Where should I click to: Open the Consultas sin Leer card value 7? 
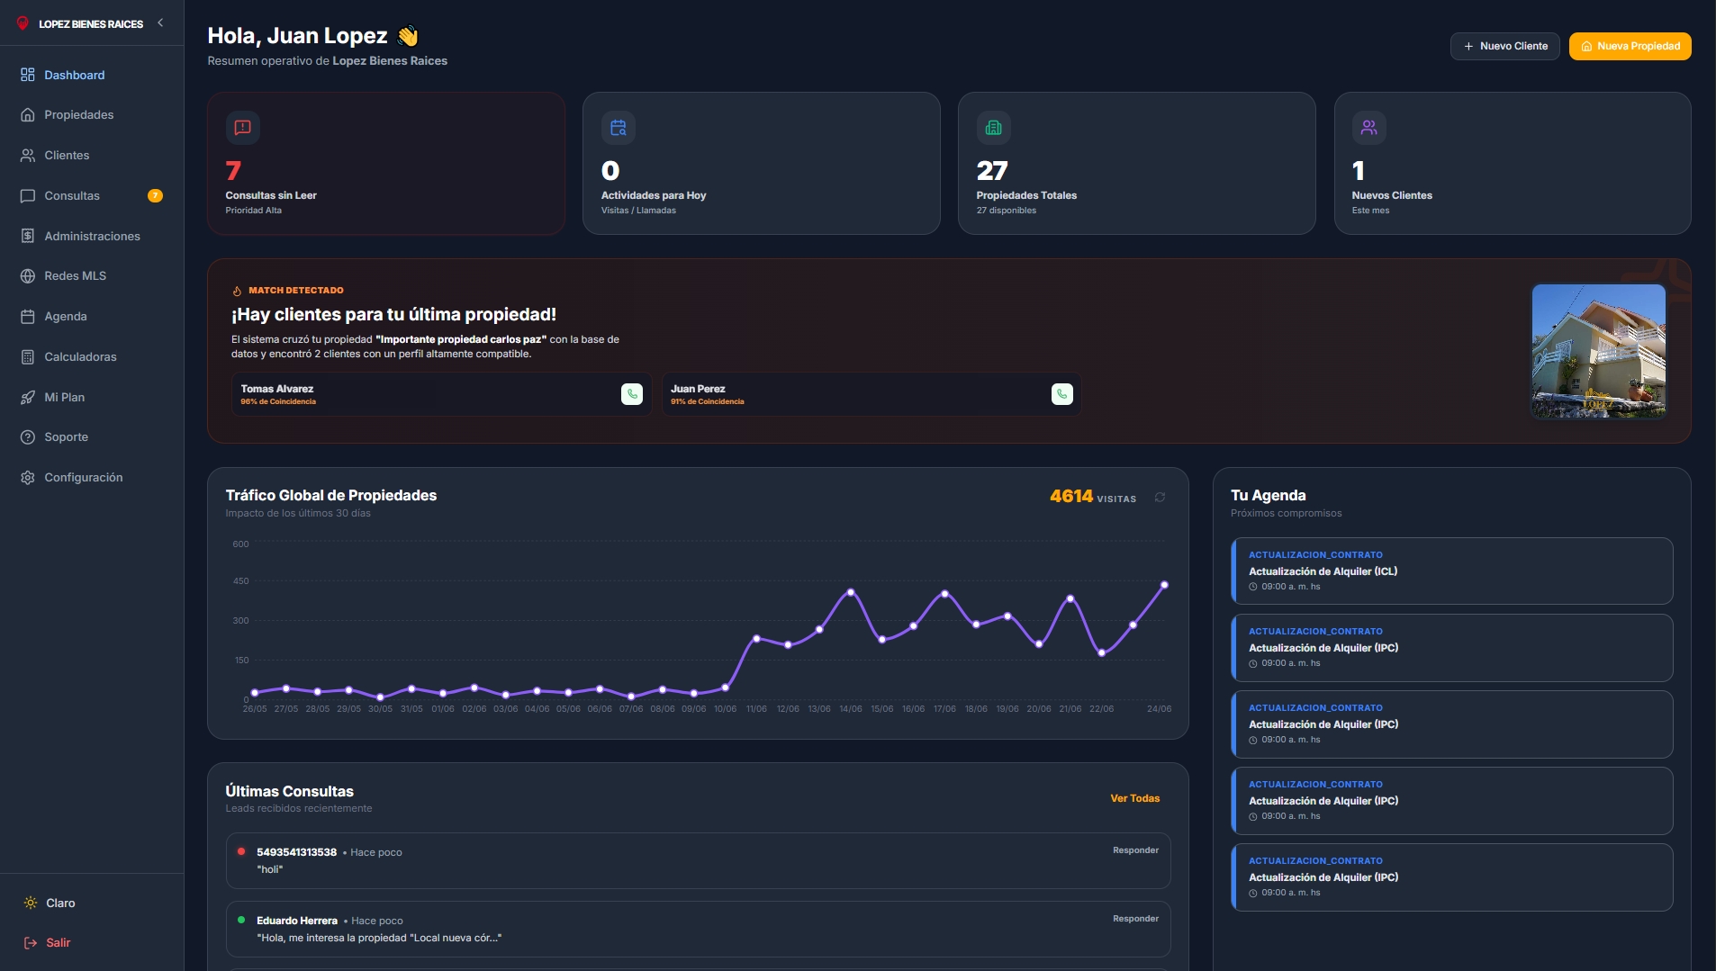(x=233, y=171)
